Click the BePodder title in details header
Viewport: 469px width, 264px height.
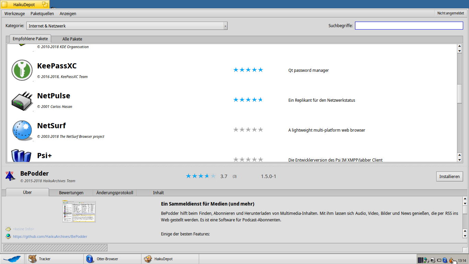34,174
